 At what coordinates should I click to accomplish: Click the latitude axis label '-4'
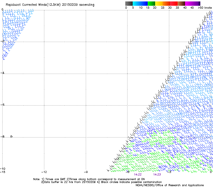(2, 73)
